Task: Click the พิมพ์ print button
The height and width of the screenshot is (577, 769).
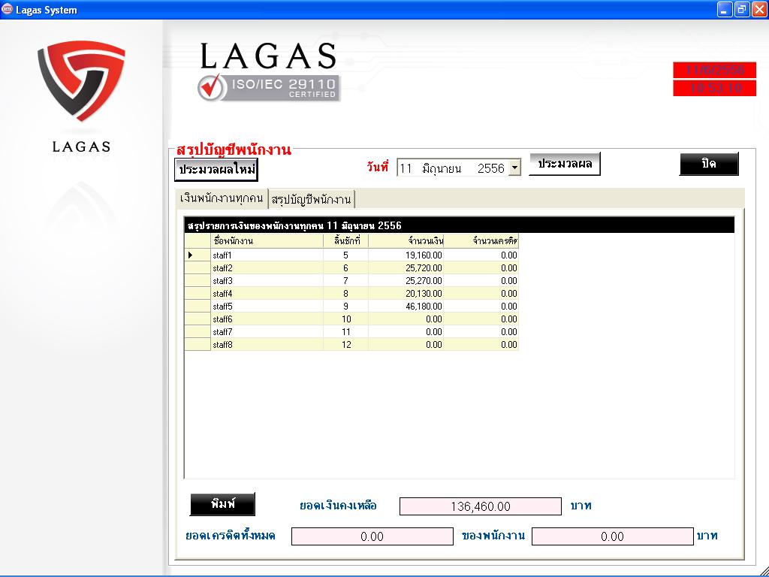Action: pyautogui.click(x=222, y=504)
